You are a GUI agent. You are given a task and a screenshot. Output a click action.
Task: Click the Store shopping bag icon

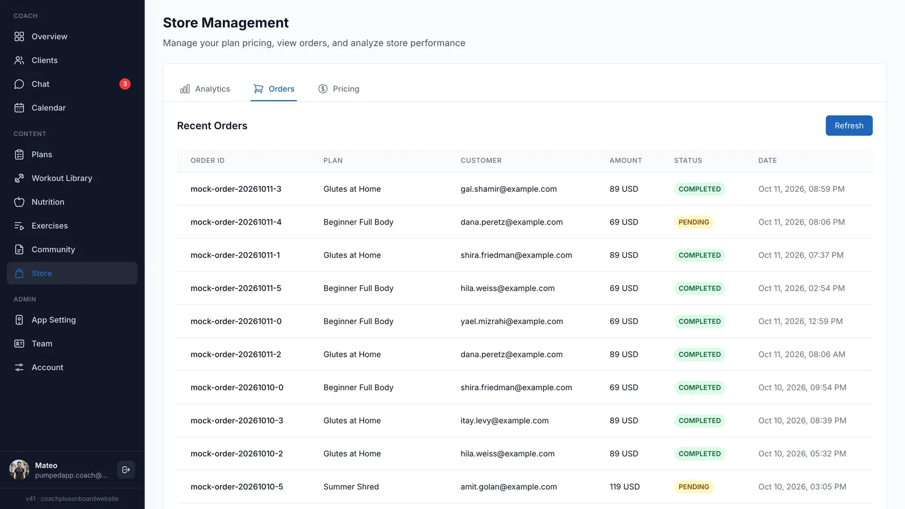click(19, 274)
